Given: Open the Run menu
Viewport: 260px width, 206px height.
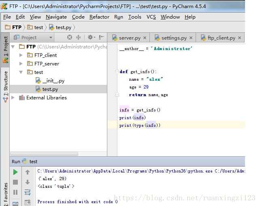Looking at the screenshot, I should pyautogui.click(x=119, y=17).
